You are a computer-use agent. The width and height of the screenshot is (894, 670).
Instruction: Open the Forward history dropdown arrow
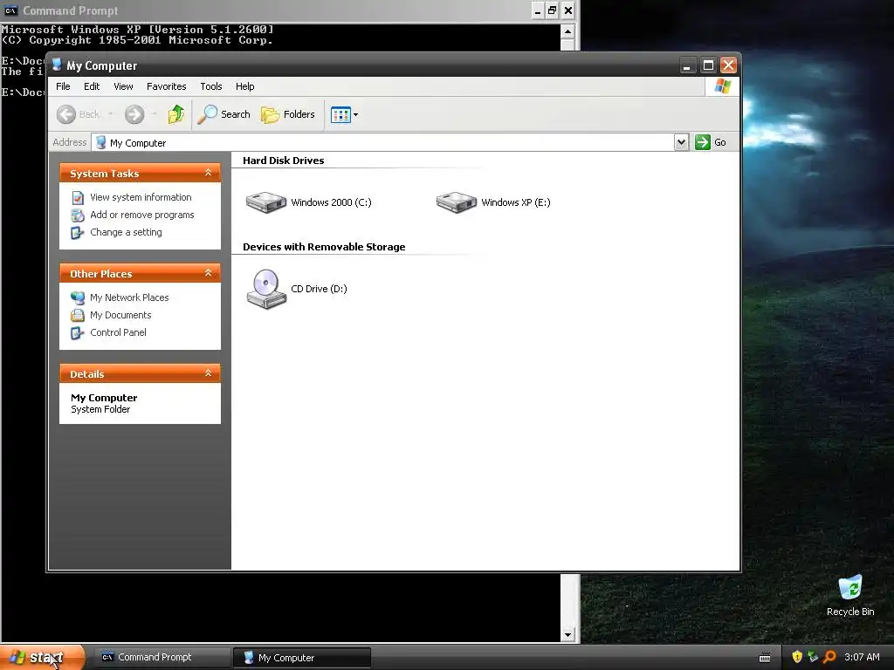pyautogui.click(x=154, y=114)
